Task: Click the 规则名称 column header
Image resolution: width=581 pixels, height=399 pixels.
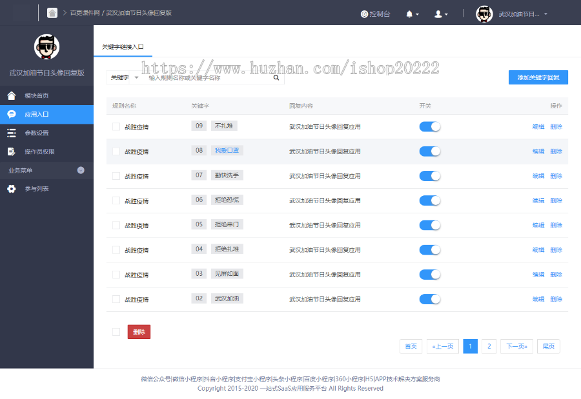Action: point(124,106)
